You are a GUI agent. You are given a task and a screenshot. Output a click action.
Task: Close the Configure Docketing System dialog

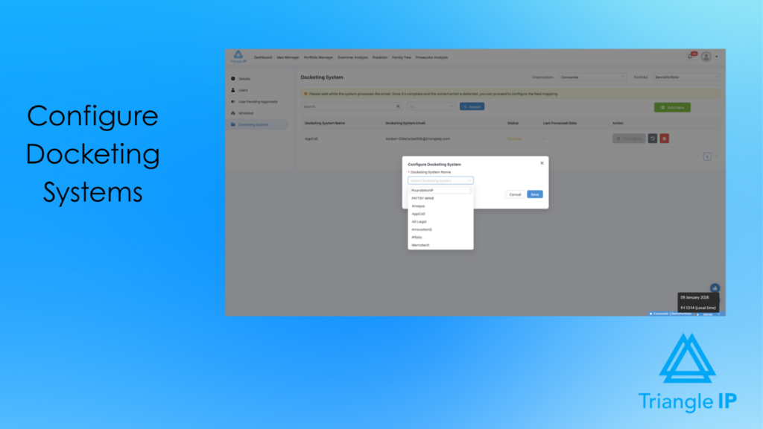click(542, 162)
